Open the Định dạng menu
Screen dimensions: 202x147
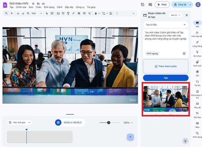click(x=49, y=7)
